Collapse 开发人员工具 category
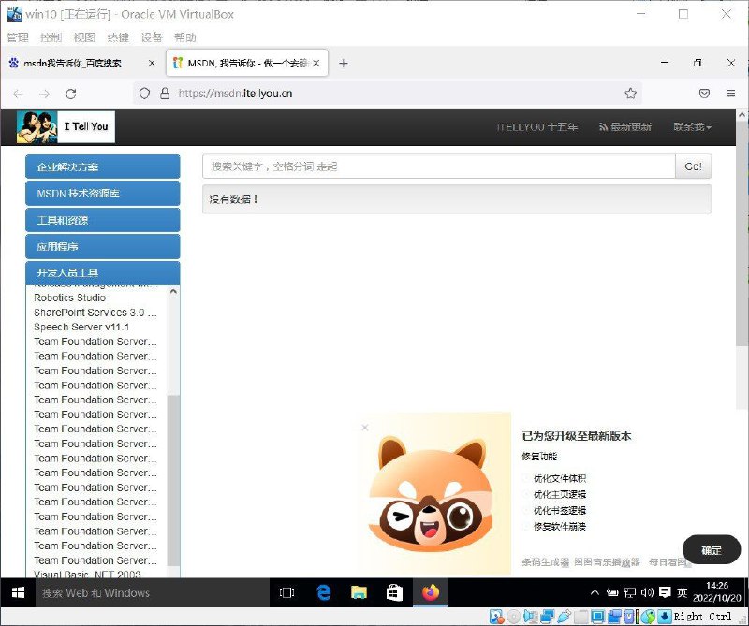749x626 pixels. (103, 272)
